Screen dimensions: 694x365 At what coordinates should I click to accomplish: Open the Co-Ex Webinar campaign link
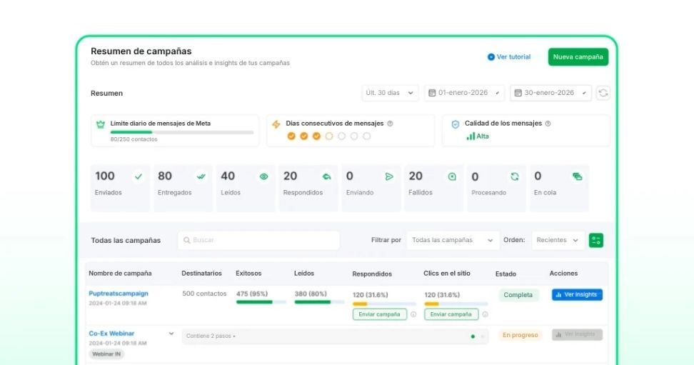click(x=111, y=334)
